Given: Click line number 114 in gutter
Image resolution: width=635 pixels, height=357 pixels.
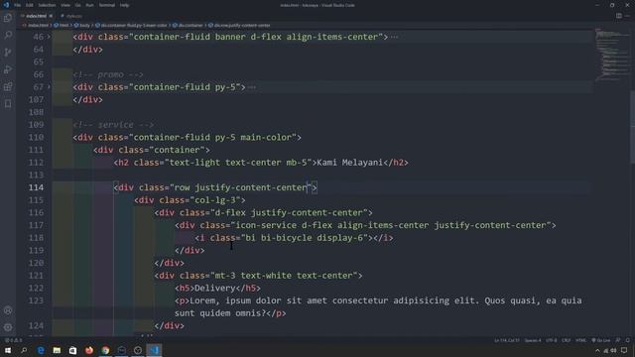Looking at the screenshot, I should click(x=36, y=187).
